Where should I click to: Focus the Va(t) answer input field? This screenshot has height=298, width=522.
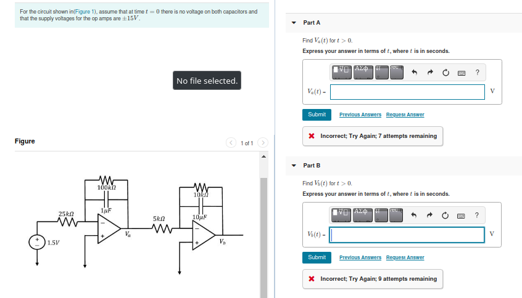pos(407,92)
